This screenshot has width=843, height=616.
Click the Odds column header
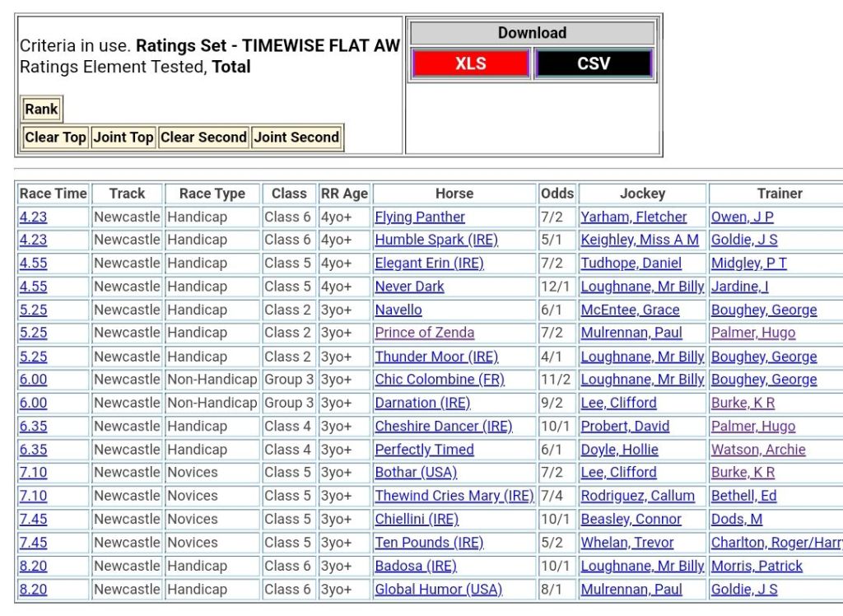pos(557,194)
